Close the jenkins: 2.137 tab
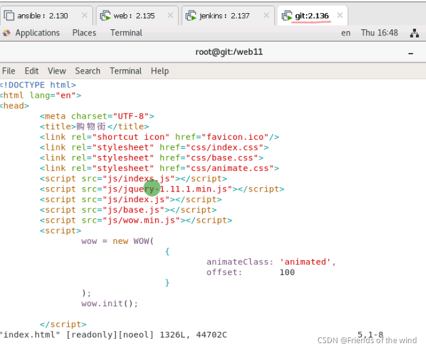Screen dimensions: 426x350 [x=266, y=16]
